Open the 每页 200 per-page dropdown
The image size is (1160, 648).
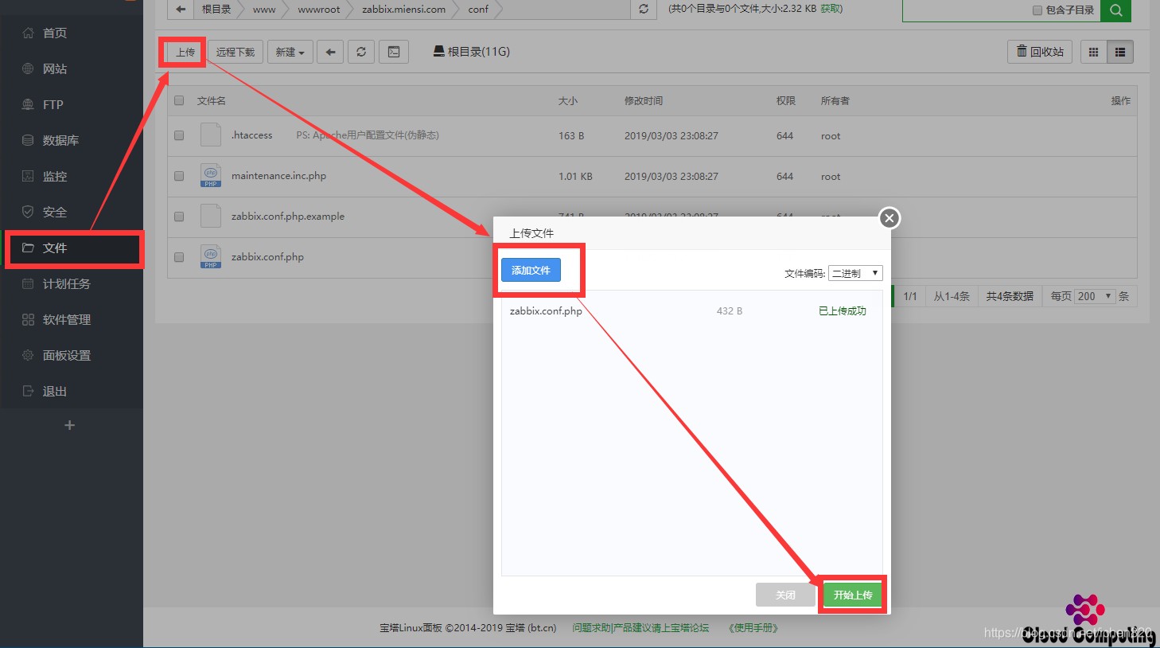1095,296
